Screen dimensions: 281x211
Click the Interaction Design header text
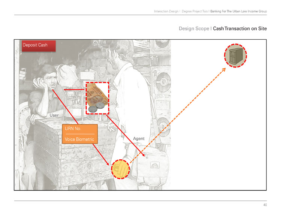pyautogui.click(x=166, y=11)
